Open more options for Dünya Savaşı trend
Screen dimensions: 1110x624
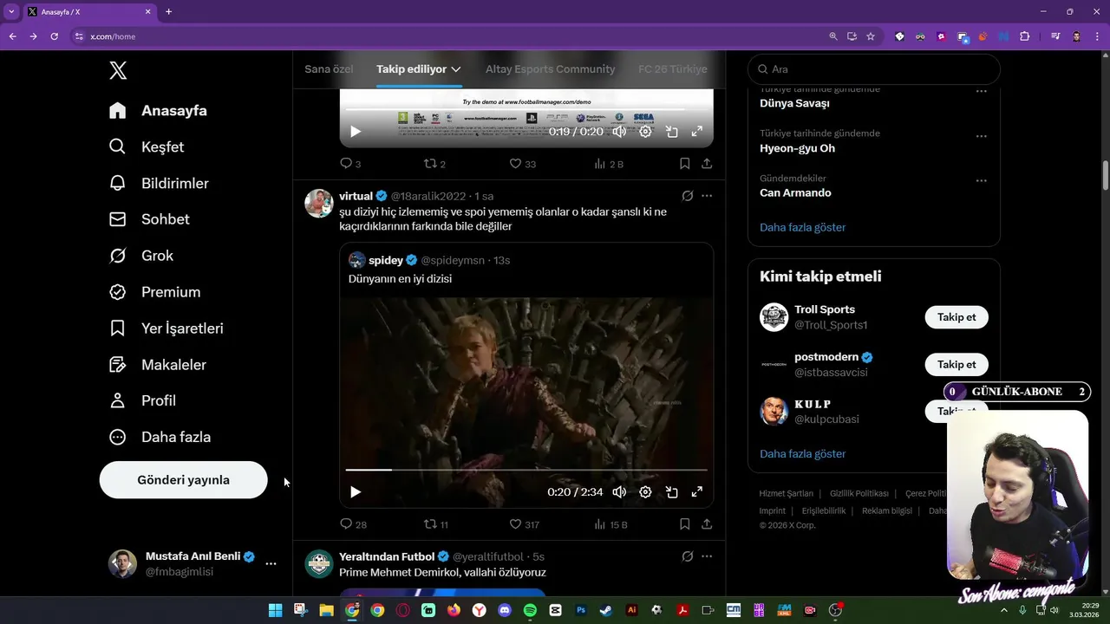(982, 91)
